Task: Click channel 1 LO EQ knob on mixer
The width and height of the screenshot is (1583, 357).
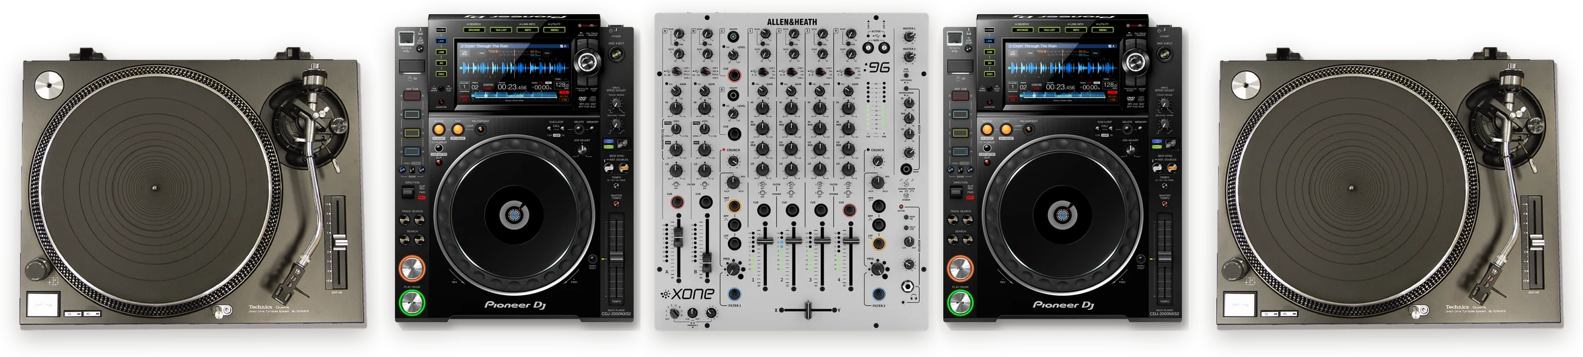Action: pyautogui.click(x=763, y=169)
